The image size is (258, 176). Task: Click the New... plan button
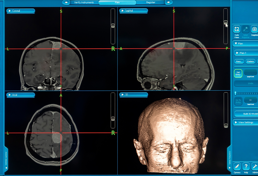click(x=239, y=61)
